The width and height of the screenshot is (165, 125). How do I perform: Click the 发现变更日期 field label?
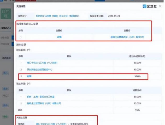[x=97, y=16]
